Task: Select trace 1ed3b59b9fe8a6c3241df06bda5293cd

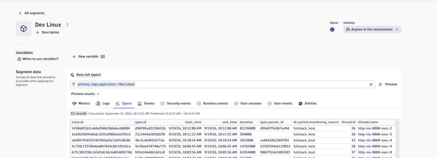Action: (x=101, y=134)
